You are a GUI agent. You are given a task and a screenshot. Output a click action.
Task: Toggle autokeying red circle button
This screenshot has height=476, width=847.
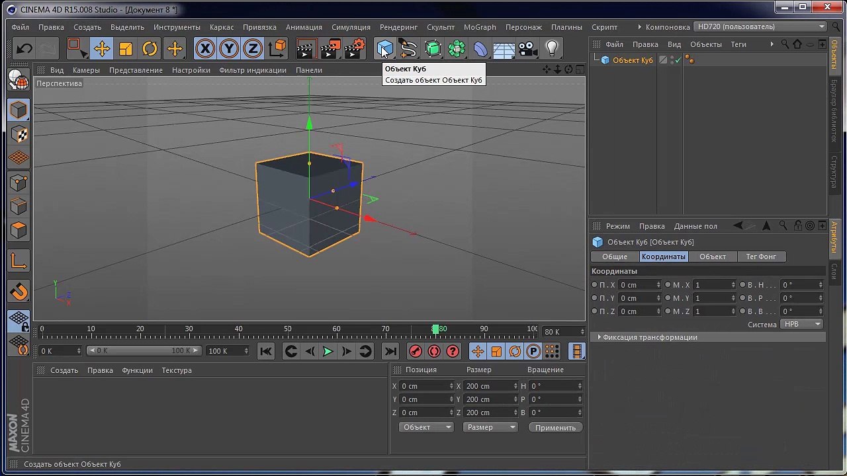(x=434, y=352)
